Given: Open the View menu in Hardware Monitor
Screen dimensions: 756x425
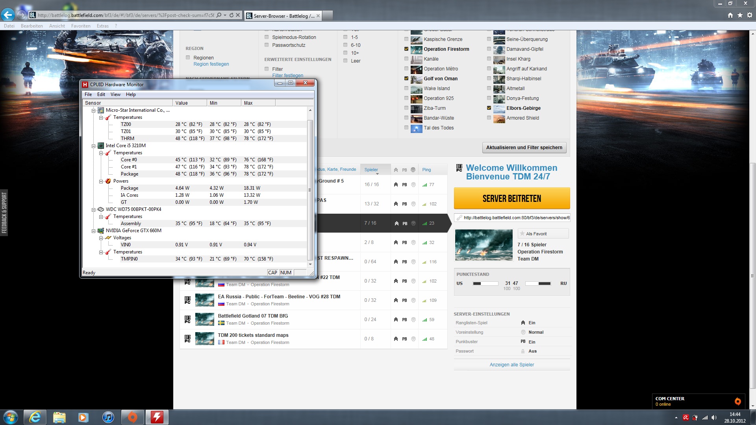Looking at the screenshot, I should coord(115,94).
